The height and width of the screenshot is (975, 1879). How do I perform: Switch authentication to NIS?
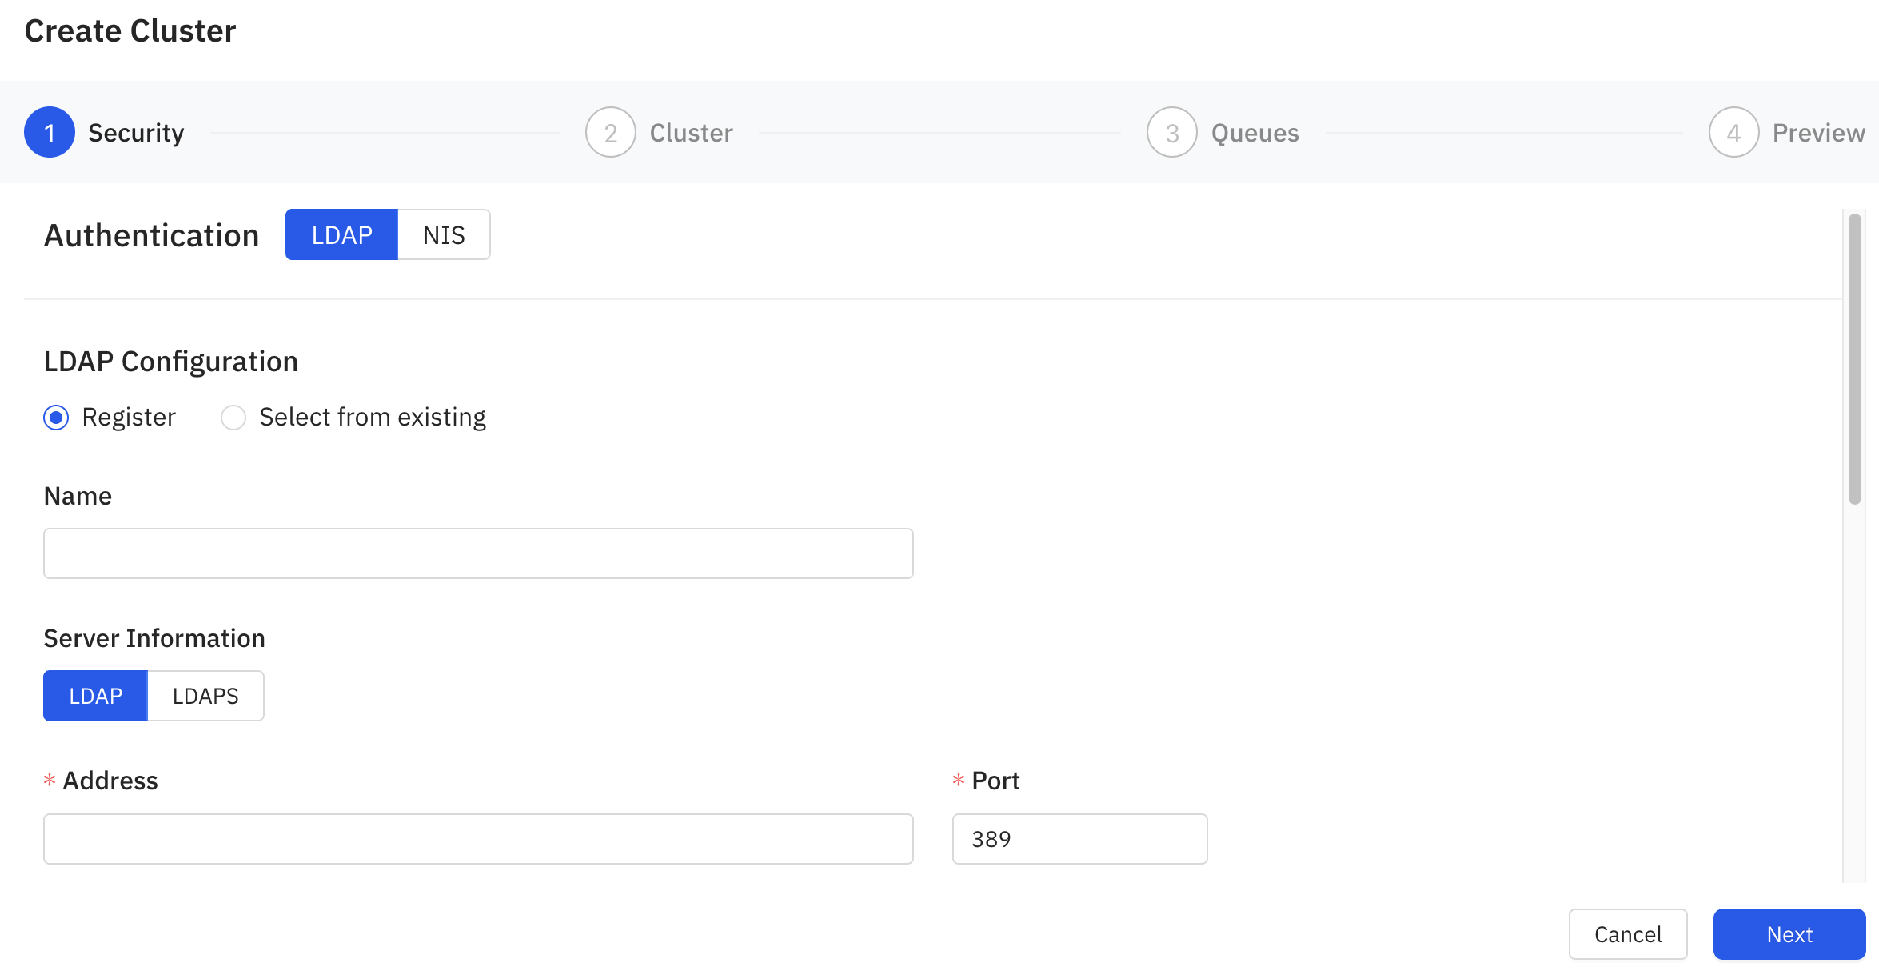444,235
